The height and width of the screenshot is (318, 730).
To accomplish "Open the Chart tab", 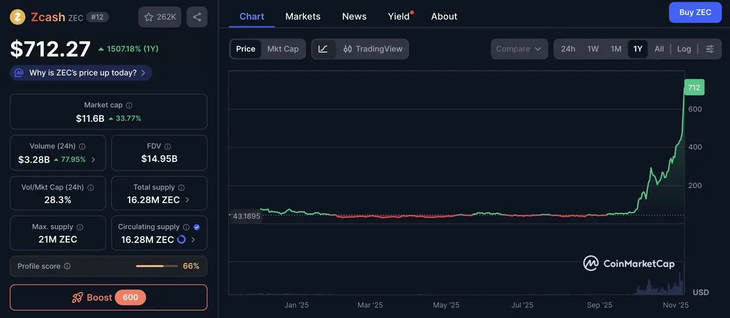I will pos(252,16).
